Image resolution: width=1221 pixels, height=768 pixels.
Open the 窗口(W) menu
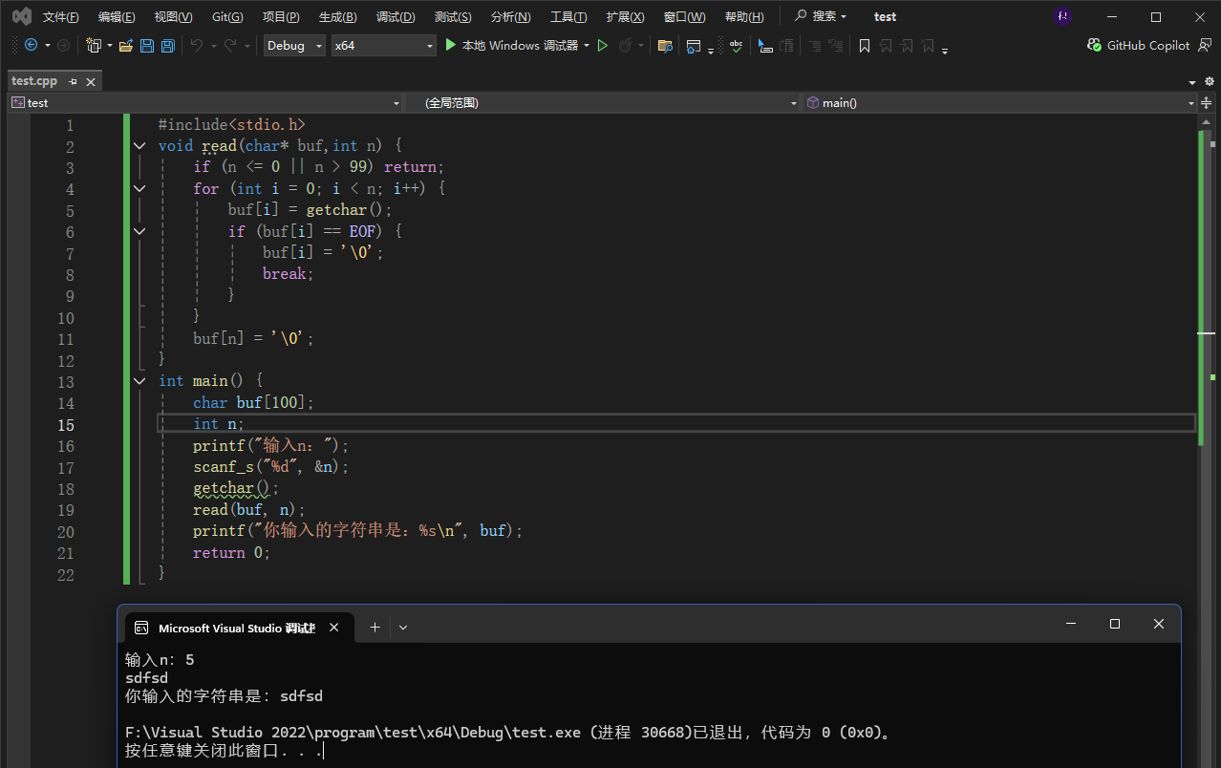(684, 17)
